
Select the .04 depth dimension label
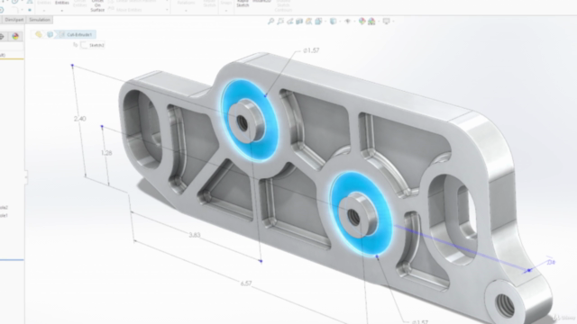(551, 262)
